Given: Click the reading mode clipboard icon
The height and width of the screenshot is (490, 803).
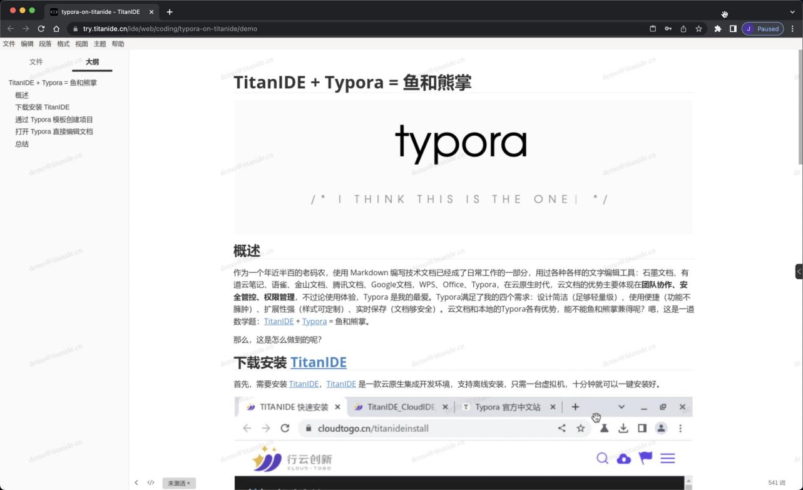Looking at the screenshot, I should (x=652, y=29).
